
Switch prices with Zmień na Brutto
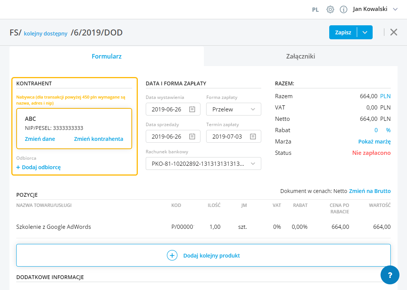click(x=370, y=191)
